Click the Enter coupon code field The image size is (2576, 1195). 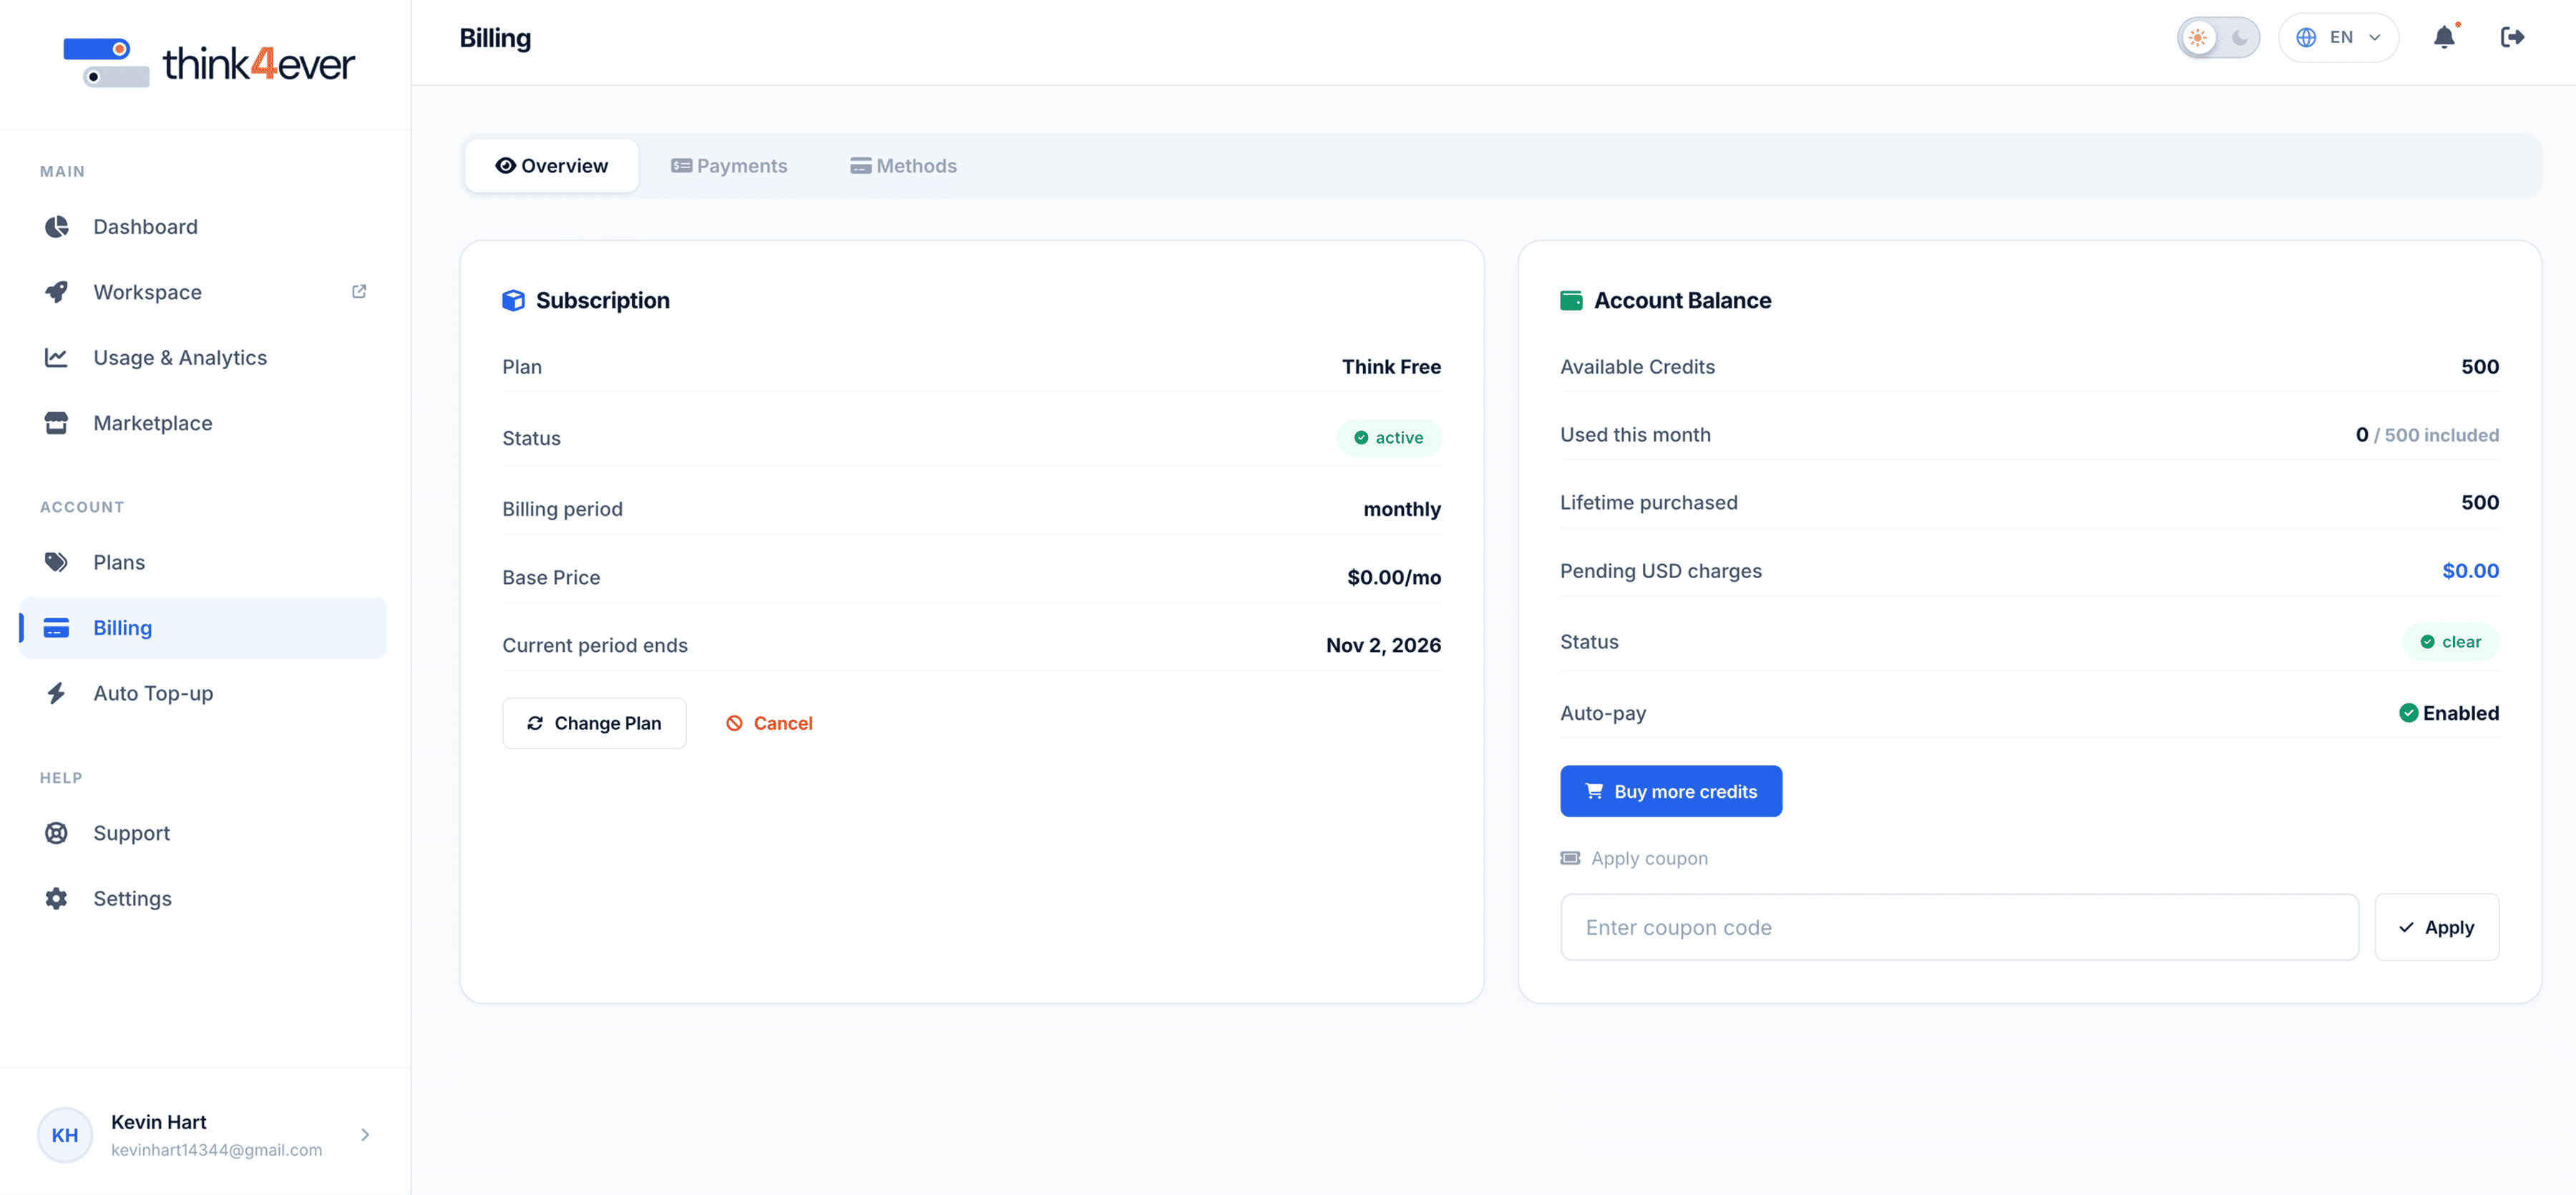(1959, 927)
